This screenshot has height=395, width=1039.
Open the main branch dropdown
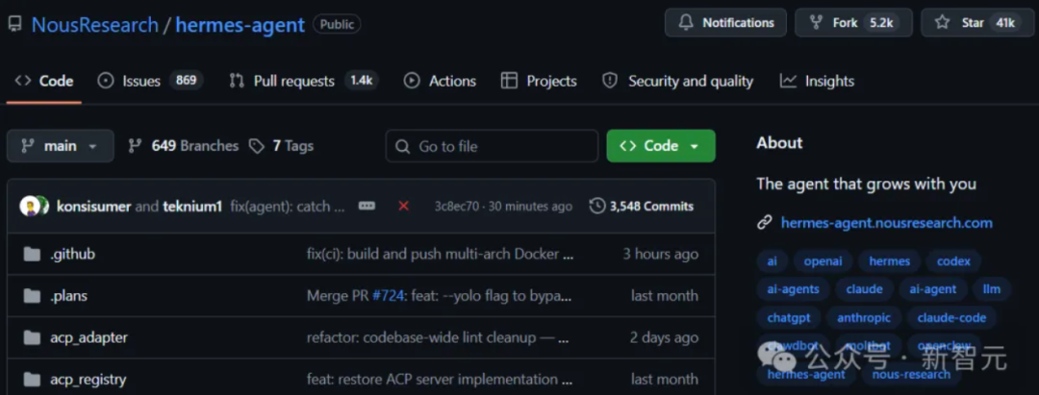tap(60, 146)
